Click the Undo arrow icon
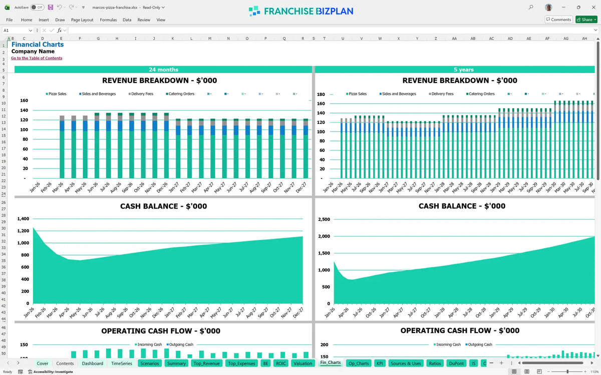This screenshot has width=601, height=375. pyautogui.click(x=60, y=7)
